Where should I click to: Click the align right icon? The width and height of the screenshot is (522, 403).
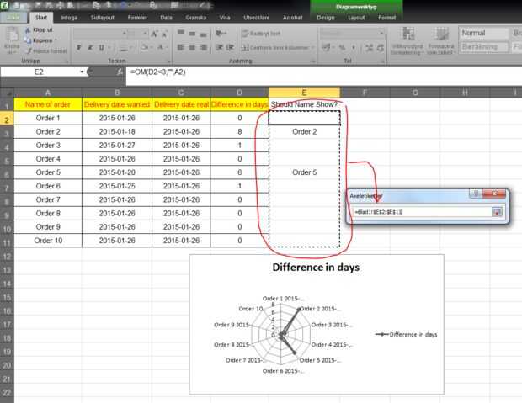click(x=203, y=48)
